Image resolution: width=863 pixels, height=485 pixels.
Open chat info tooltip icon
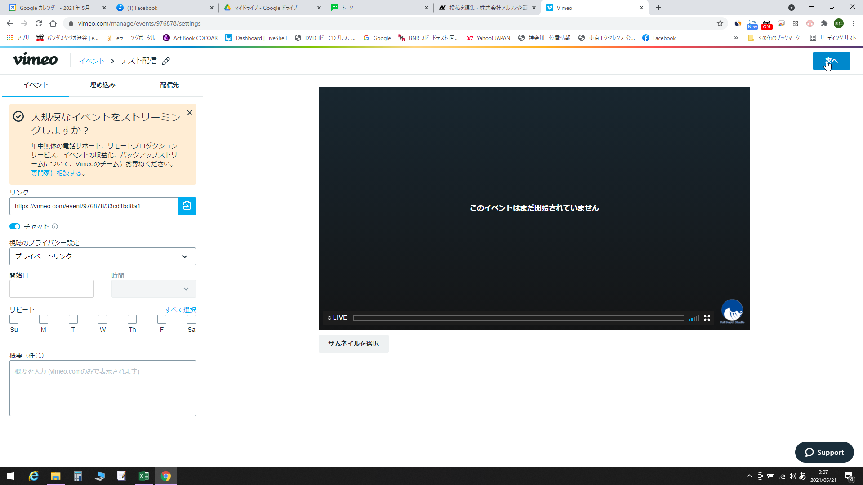click(x=55, y=227)
